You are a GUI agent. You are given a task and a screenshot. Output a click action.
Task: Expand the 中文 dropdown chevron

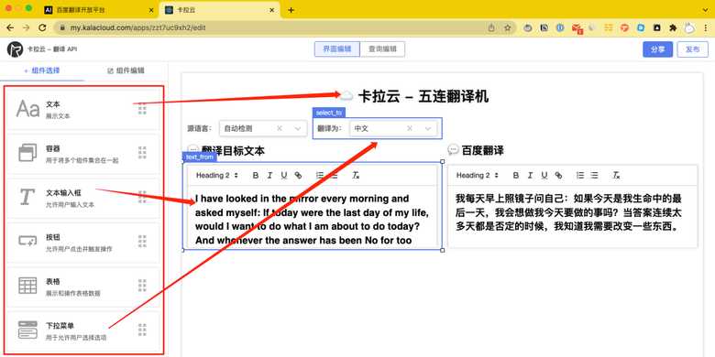(x=428, y=129)
